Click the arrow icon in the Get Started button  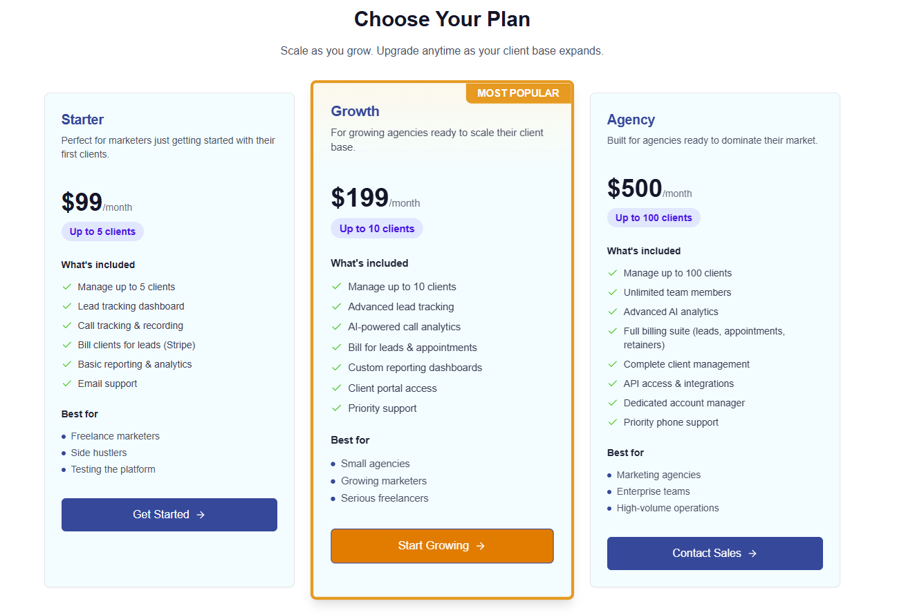(x=201, y=515)
